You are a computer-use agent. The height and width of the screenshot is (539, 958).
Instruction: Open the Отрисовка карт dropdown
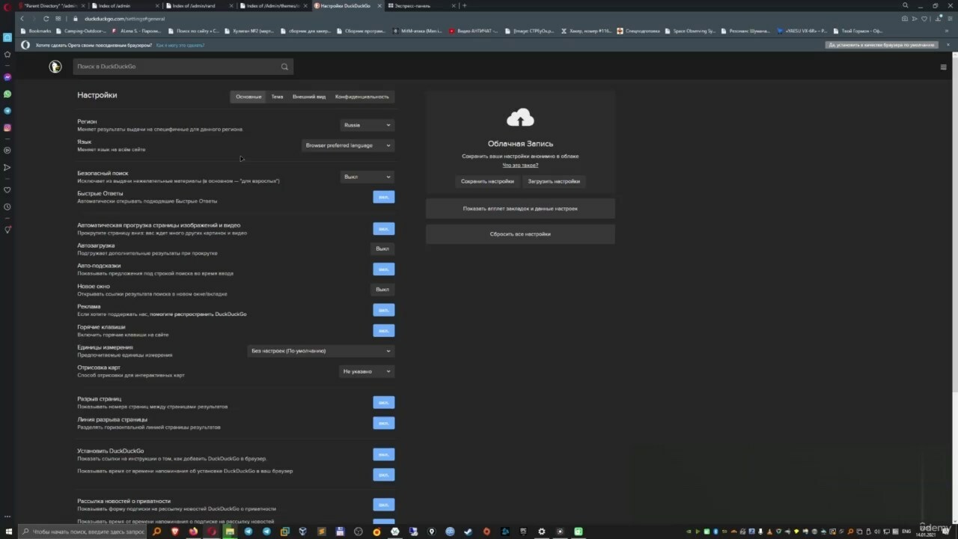[367, 371]
